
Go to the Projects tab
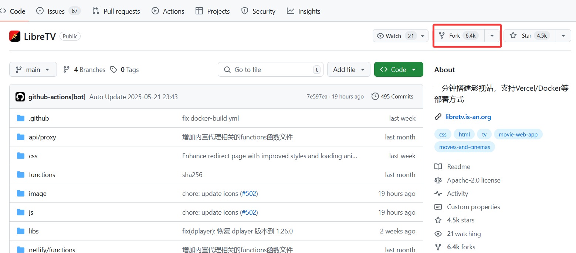pyautogui.click(x=213, y=11)
